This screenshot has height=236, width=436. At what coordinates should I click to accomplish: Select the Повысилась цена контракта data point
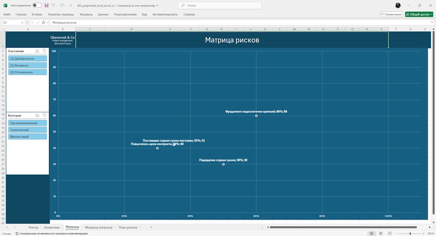[x=157, y=148]
